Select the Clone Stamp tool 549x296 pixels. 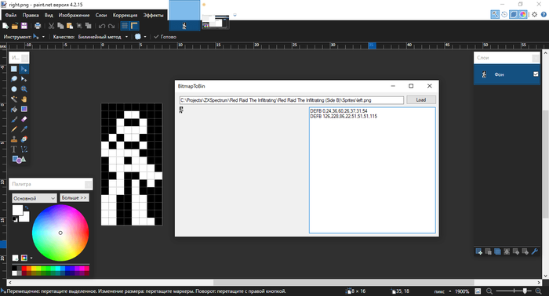click(x=14, y=139)
